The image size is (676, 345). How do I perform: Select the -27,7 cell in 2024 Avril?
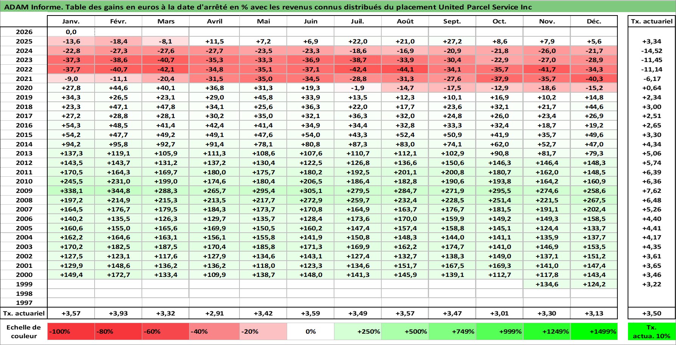214,51
